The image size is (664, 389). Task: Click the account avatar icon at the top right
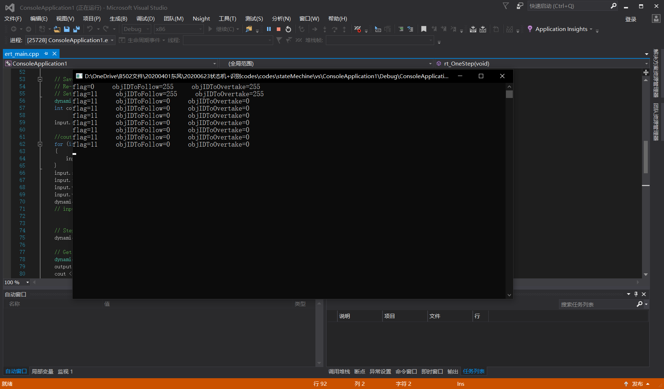click(656, 19)
